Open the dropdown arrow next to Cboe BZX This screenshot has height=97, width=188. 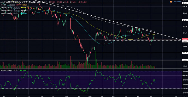(46, 2)
